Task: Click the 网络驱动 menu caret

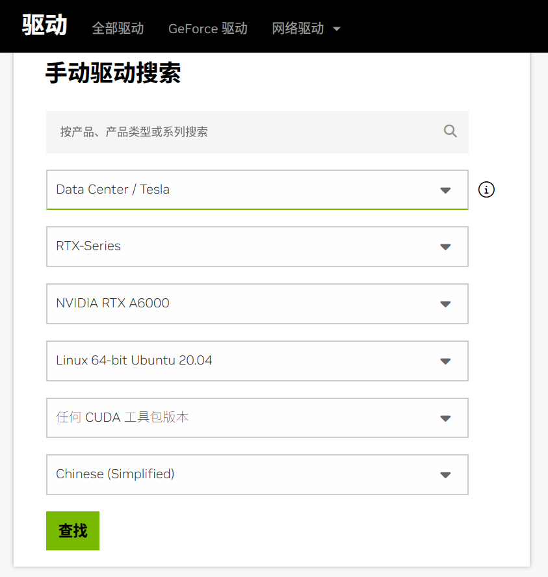Action: (337, 29)
